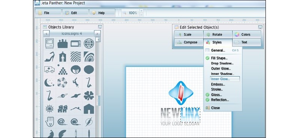Click the Rotate button
Viewport: 300px width, 138px height.
[x=218, y=34]
